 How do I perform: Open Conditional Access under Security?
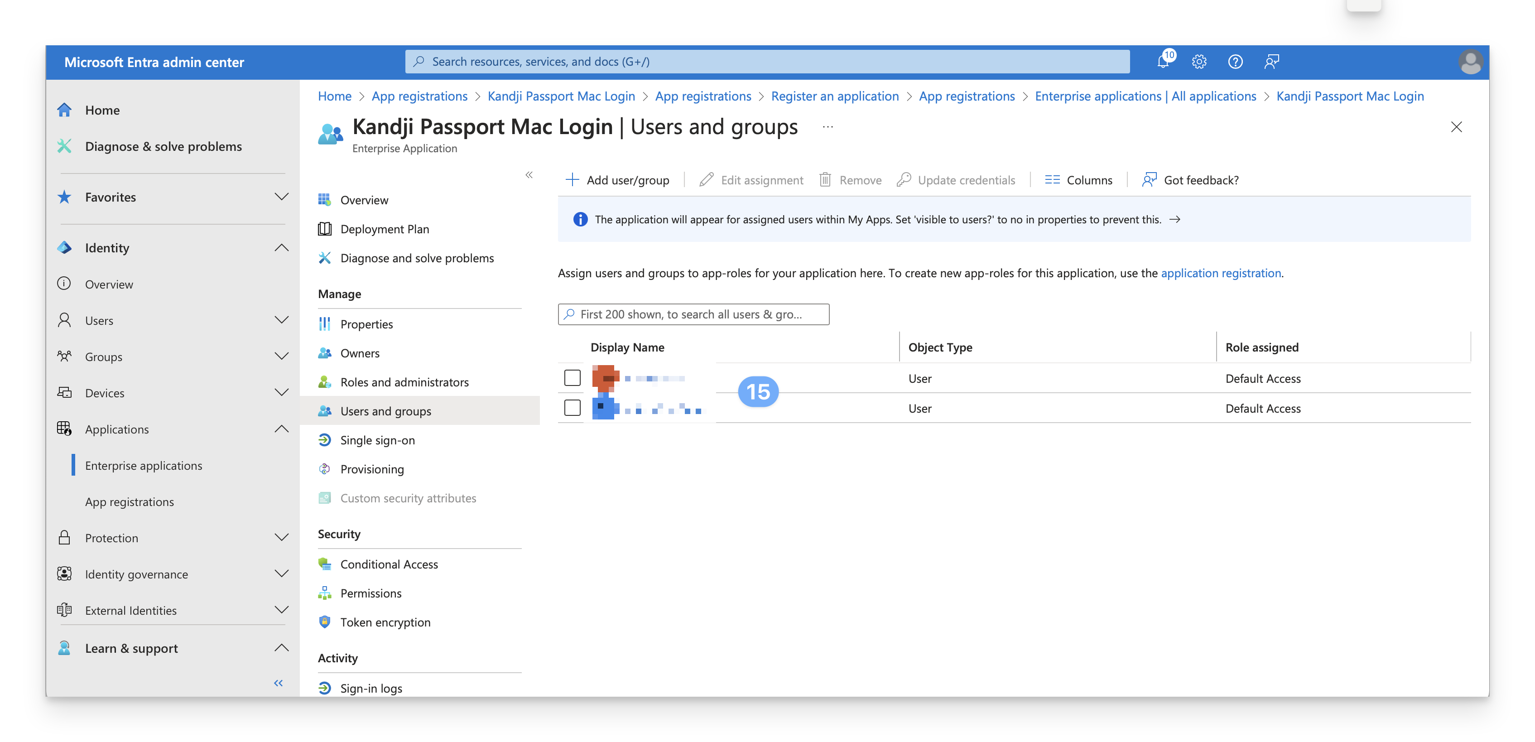click(389, 564)
